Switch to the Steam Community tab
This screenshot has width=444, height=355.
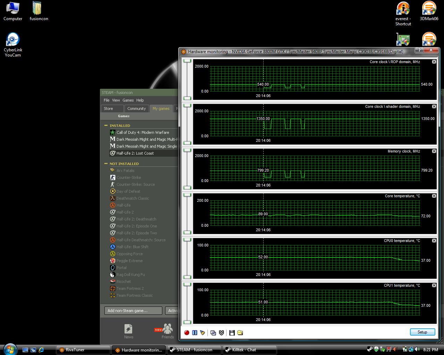coord(137,109)
